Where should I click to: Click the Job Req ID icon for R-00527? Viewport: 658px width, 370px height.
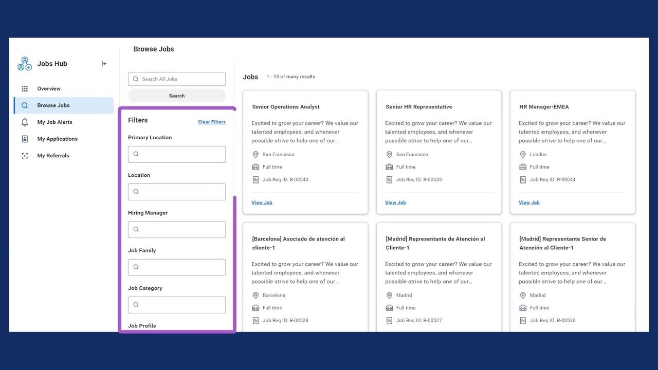[x=389, y=321]
